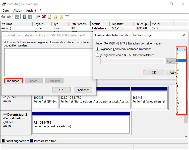Open the Aktion menu
The image size is (189, 150).
point(18,11)
